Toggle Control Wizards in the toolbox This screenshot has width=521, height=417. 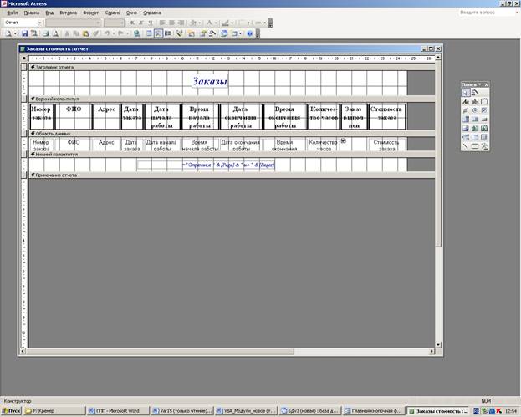click(x=475, y=92)
